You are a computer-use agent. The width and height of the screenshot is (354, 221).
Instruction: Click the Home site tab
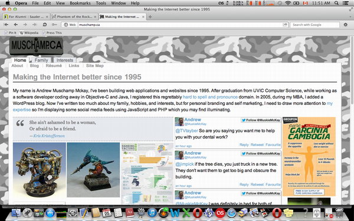[20, 60]
